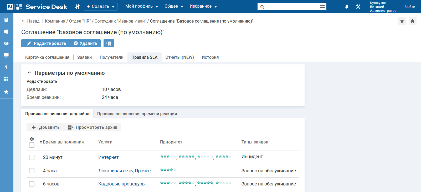Viewport: 421px width, 192px height.
Task: Open the Создать dropdown
Action: pos(101,7)
